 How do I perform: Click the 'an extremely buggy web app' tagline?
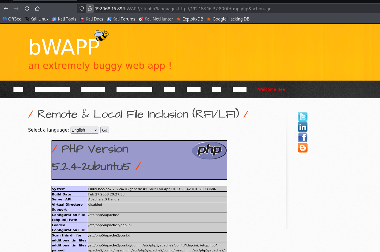coord(100,66)
